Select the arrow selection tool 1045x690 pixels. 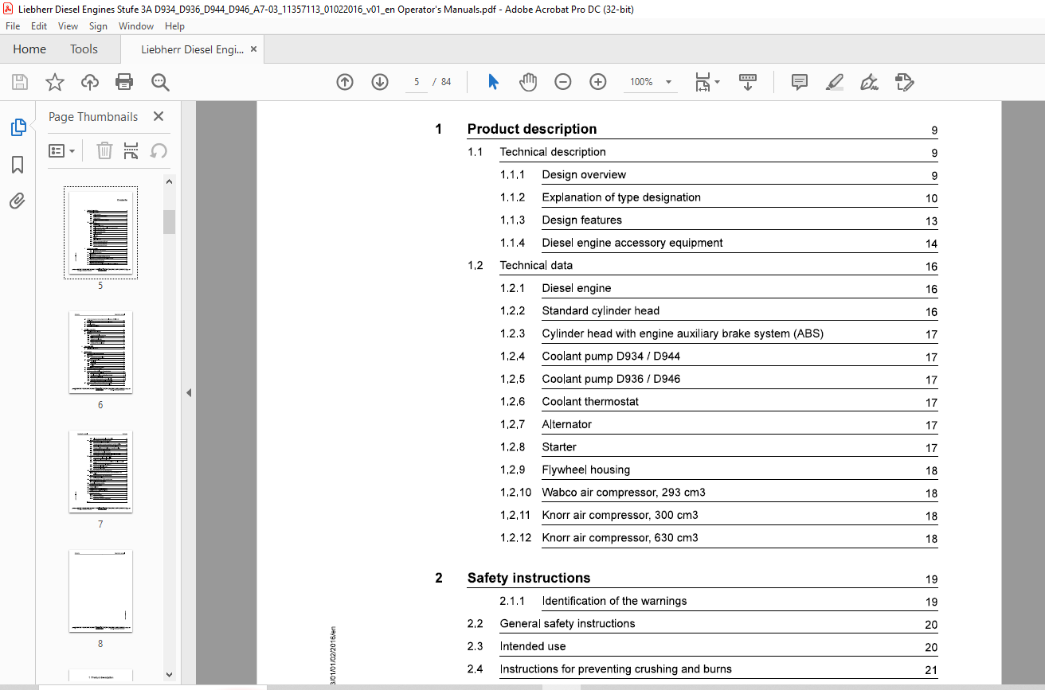pyautogui.click(x=493, y=82)
